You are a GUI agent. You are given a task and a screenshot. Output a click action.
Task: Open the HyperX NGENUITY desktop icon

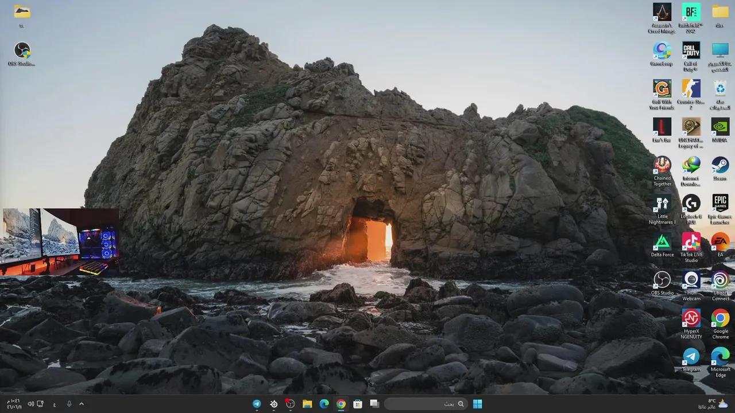point(691,318)
